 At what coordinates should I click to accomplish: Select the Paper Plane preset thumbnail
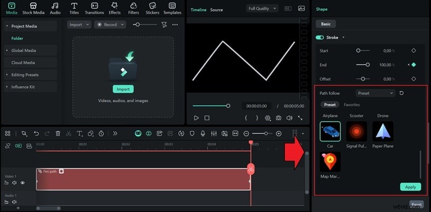tap(383, 131)
